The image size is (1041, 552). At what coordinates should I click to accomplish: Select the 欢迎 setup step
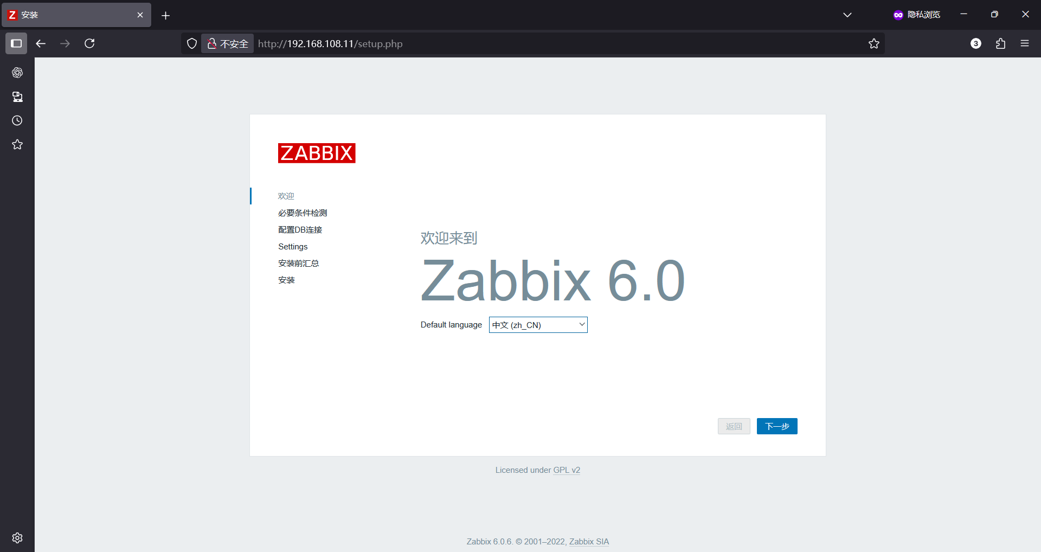point(286,196)
